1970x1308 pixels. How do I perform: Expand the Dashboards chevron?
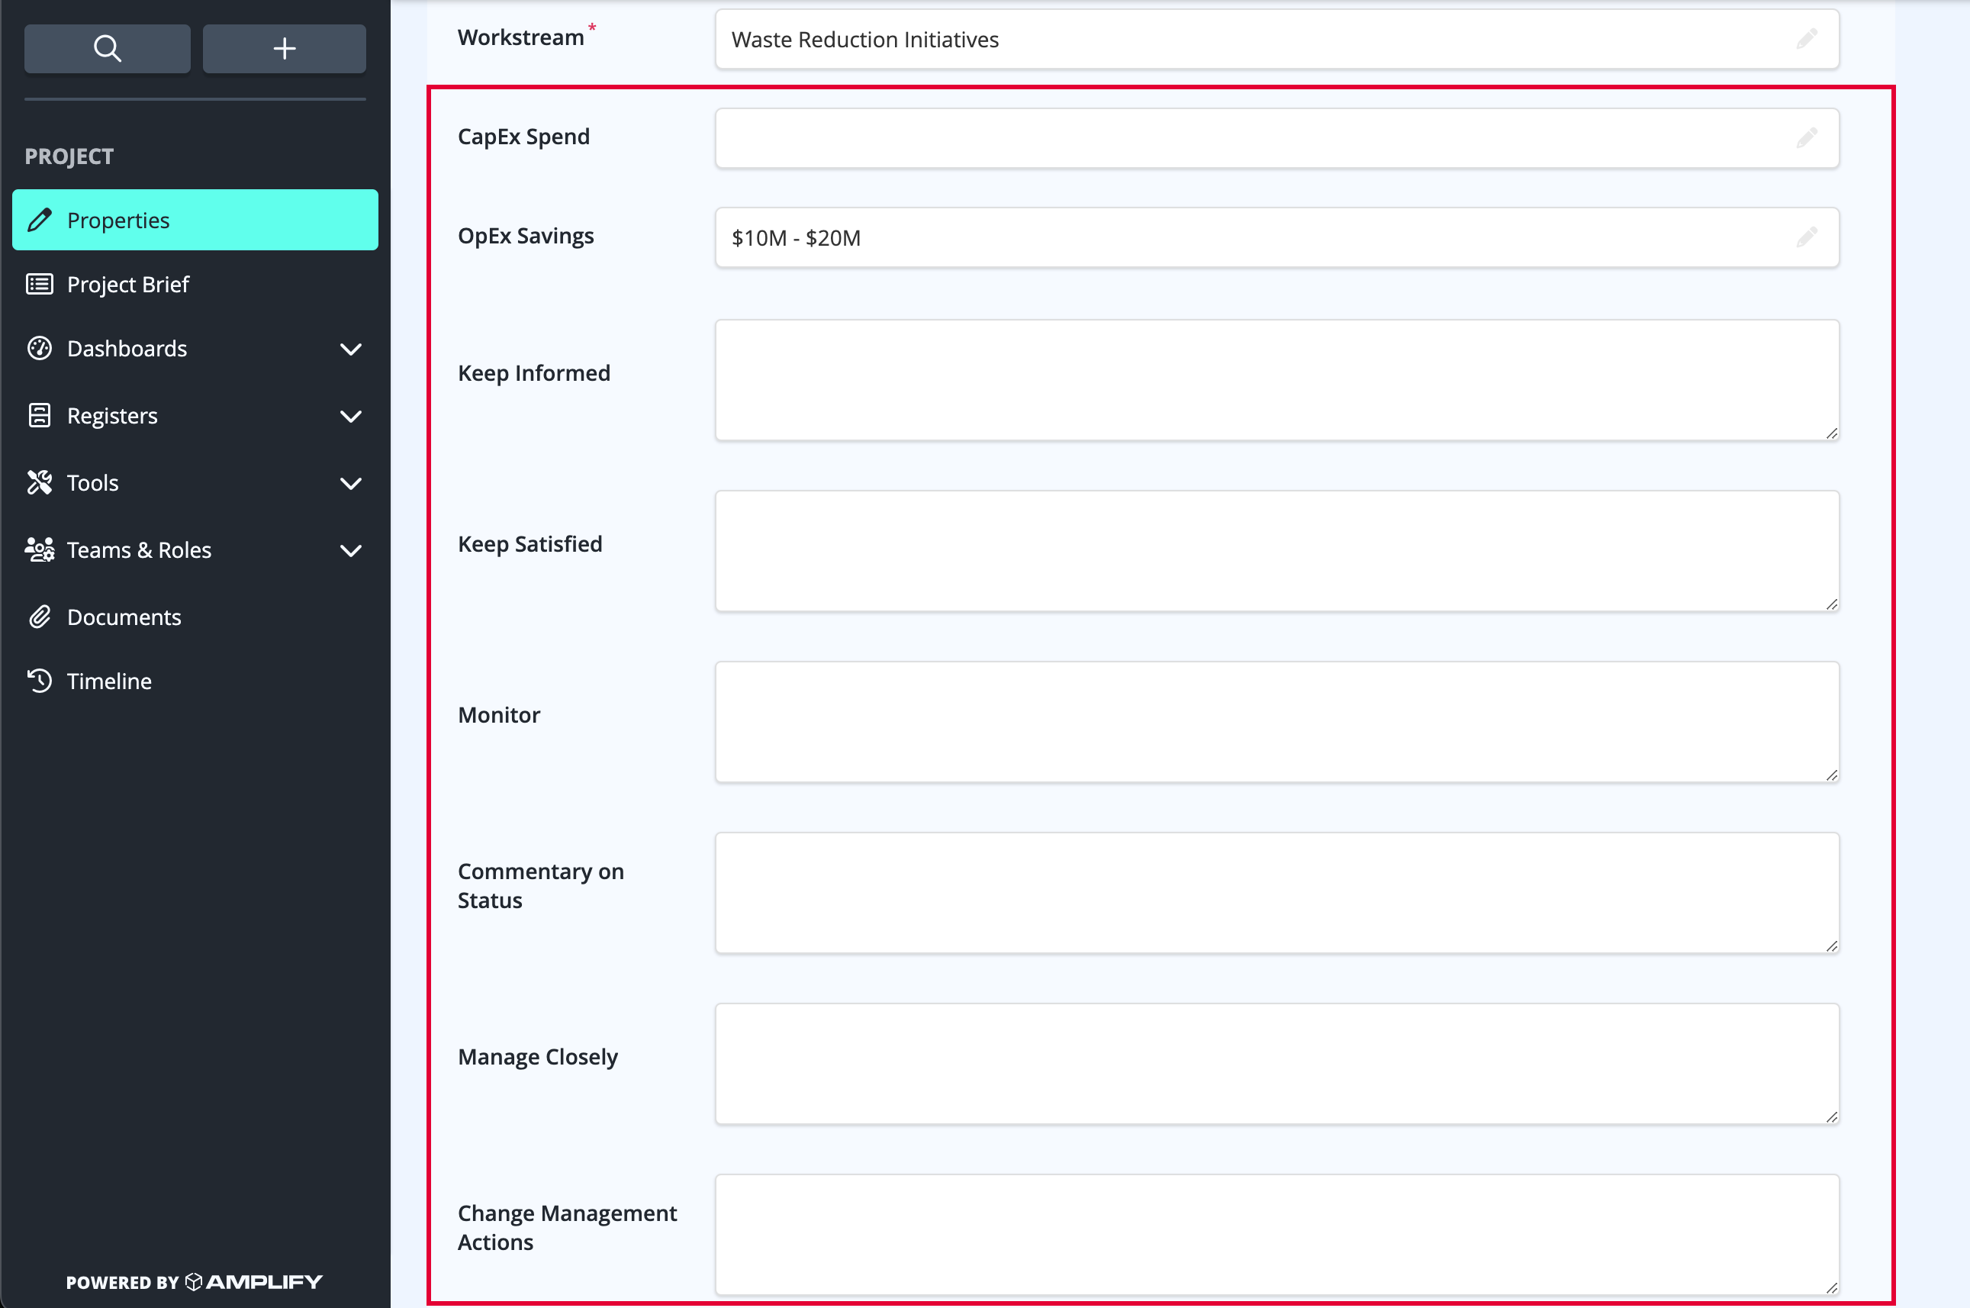[351, 349]
